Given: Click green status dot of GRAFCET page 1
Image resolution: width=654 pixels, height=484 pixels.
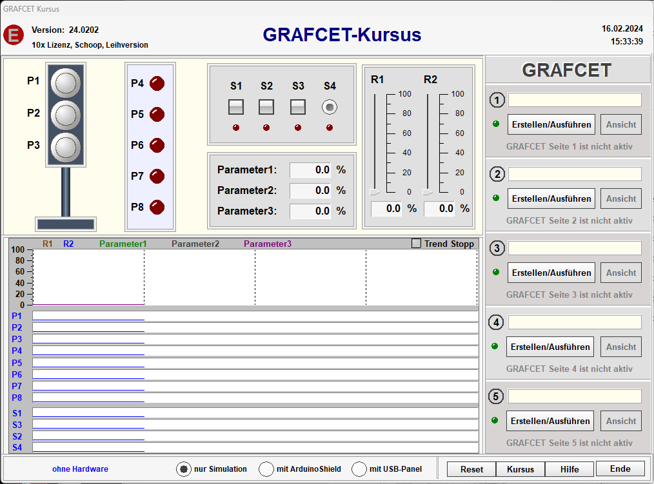Looking at the screenshot, I should (496, 124).
